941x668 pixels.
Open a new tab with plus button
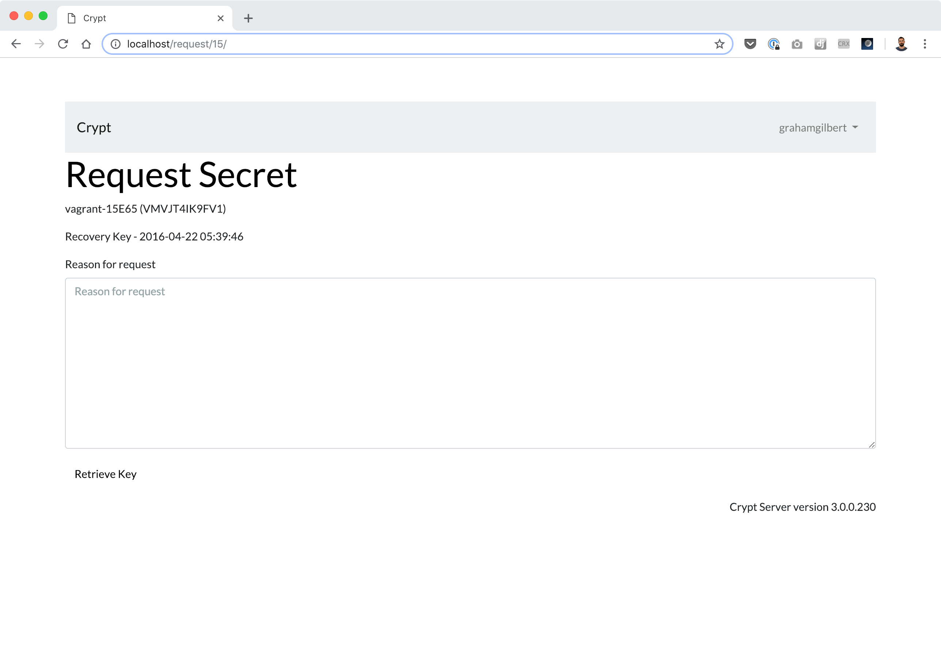point(248,18)
